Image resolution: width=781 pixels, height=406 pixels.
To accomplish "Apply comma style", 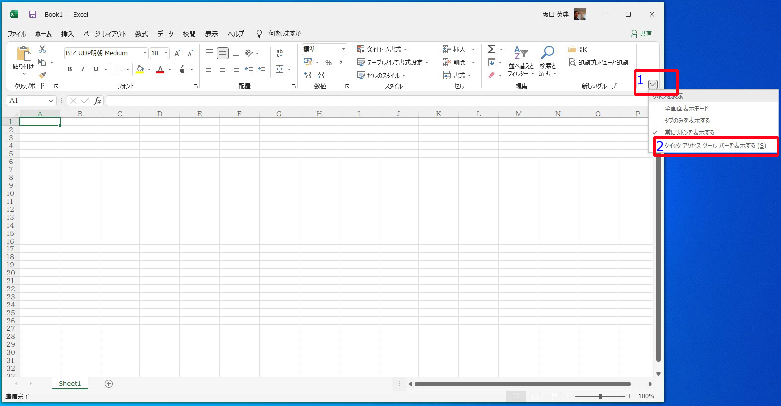I will pyautogui.click(x=341, y=62).
